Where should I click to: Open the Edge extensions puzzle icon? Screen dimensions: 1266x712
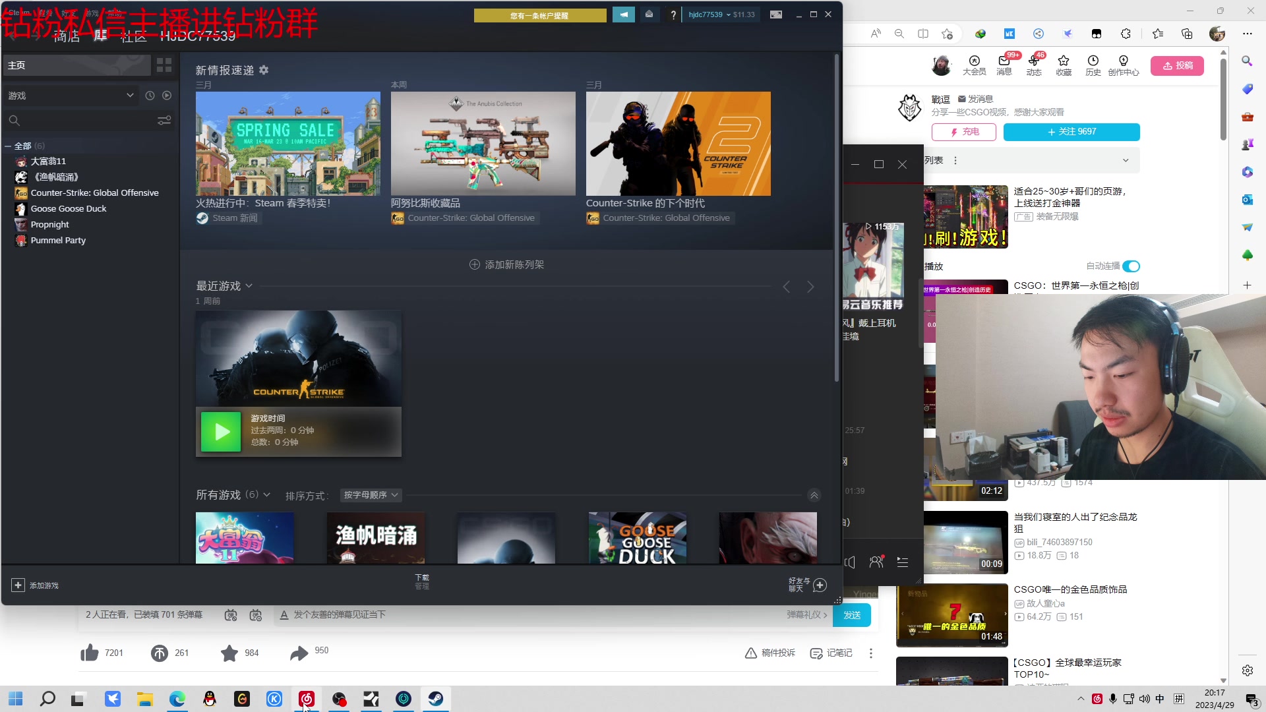[x=1126, y=34]
